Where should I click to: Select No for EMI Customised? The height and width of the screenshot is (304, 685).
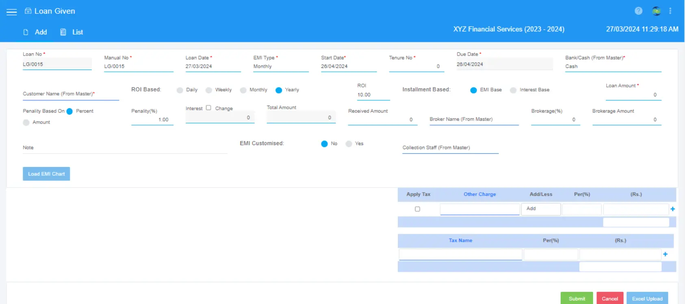[x=324, y=144]
